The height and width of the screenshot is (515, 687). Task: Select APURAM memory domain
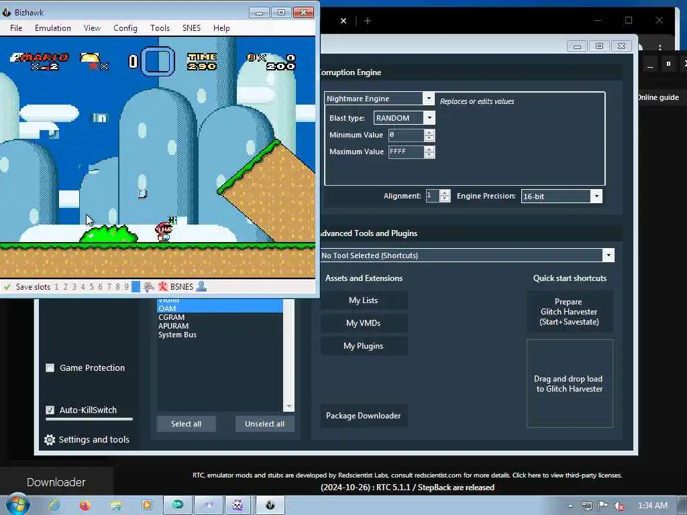(x=219, y=326)
